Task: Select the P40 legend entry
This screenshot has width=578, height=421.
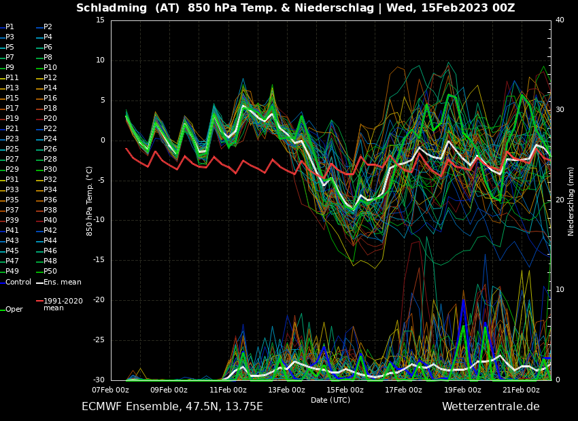Action: tap(50, 221)
